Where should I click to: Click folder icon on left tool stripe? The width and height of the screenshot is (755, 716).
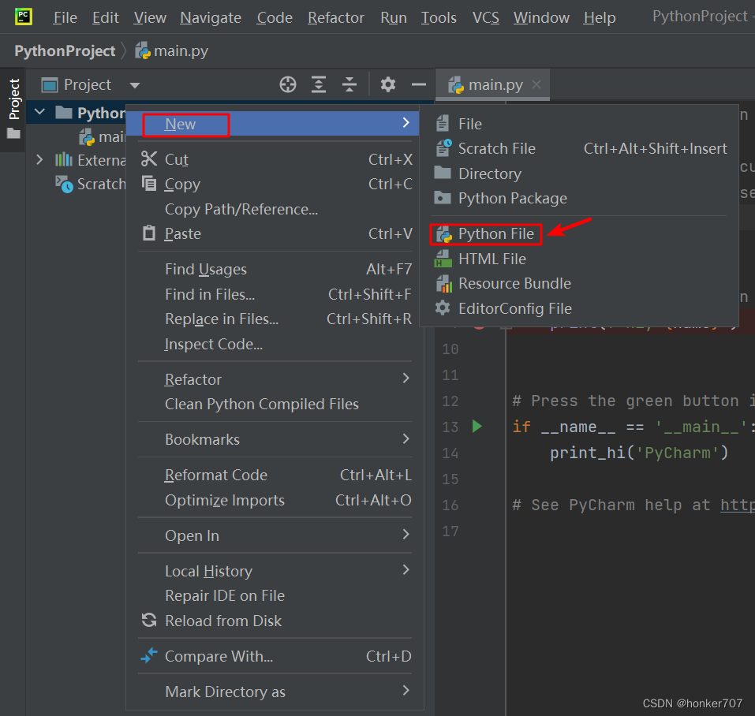(14, 133)
